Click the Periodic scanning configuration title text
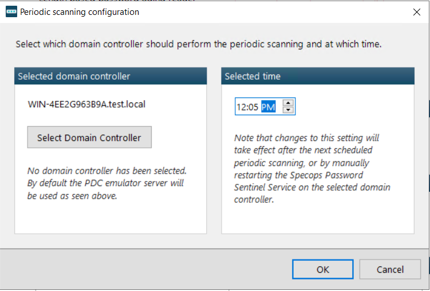The image size is (430, 291). point(80,12)
